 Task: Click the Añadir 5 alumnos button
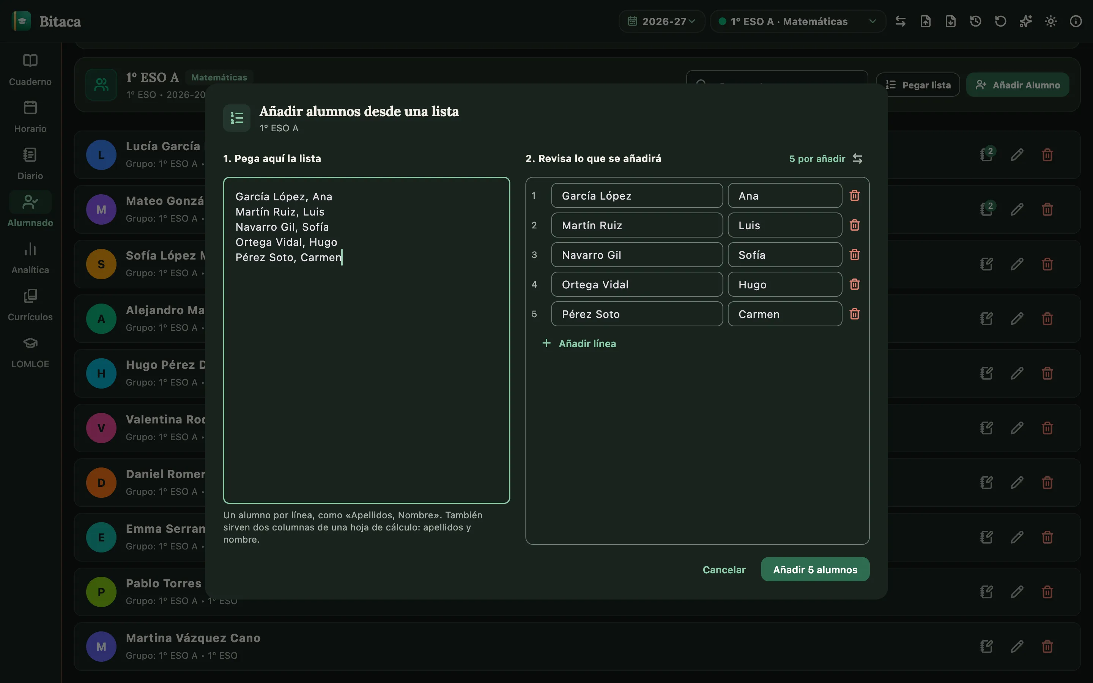point(815,569)
